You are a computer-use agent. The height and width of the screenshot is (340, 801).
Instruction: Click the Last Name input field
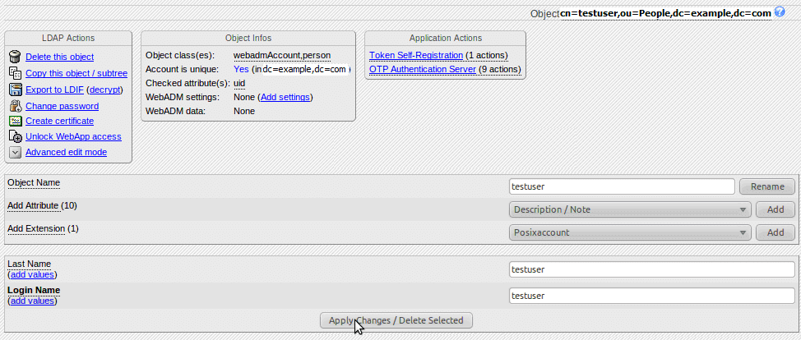pos(651,269)
